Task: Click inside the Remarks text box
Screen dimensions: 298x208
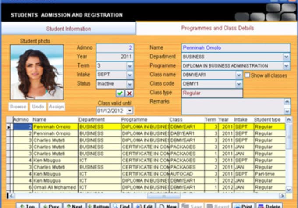Action: click(233, 107)
